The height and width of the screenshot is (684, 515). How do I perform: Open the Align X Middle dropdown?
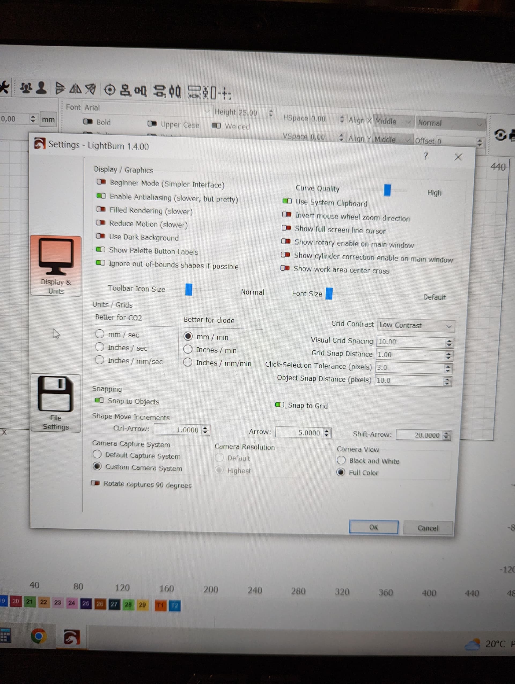(x=393, y=122)
